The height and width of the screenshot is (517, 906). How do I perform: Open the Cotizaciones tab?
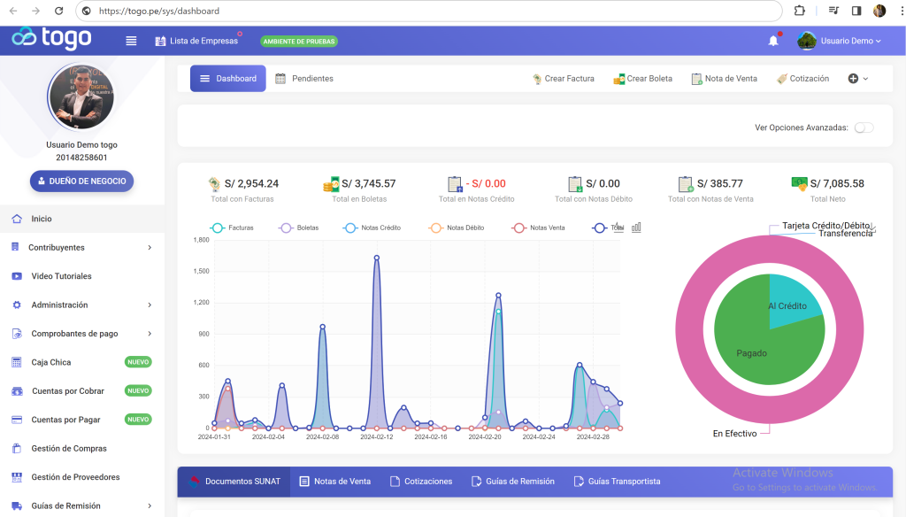421,482
